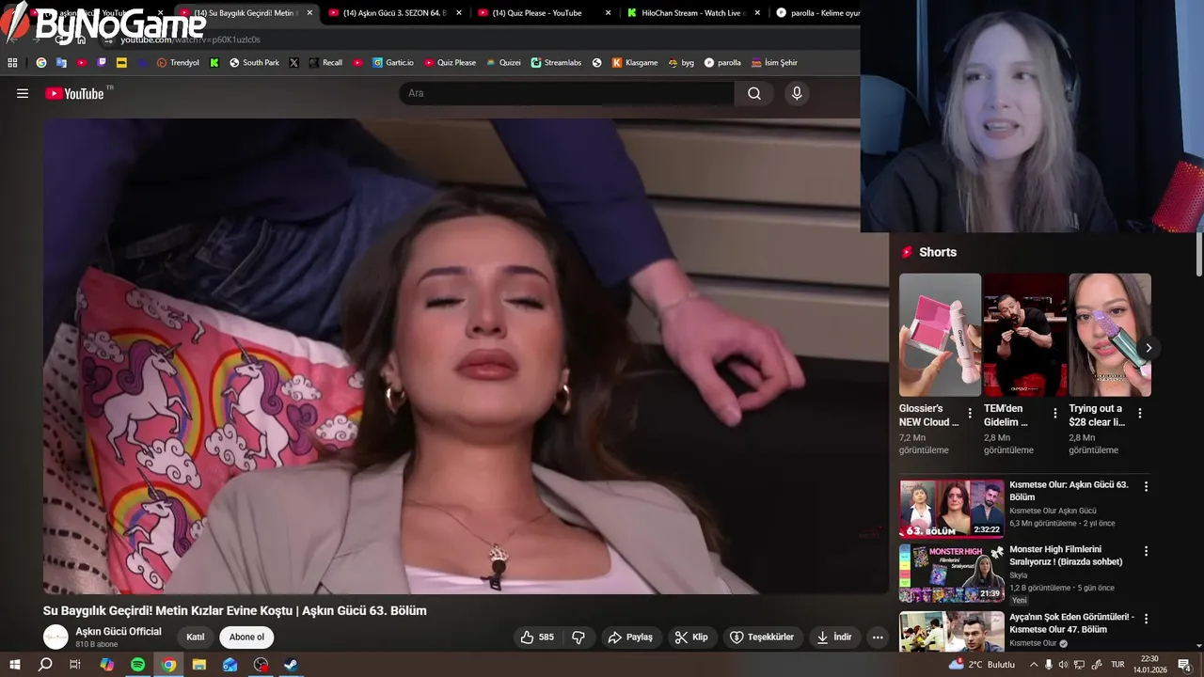Close the Su Baygılık Geçirdi tab
1204x677 pixels.
pyautogui.click(x=309, y=13)
